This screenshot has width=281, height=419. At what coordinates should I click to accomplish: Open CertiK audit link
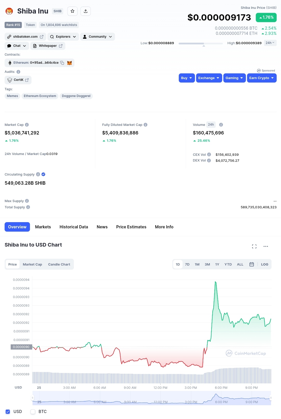pos(18,80)
